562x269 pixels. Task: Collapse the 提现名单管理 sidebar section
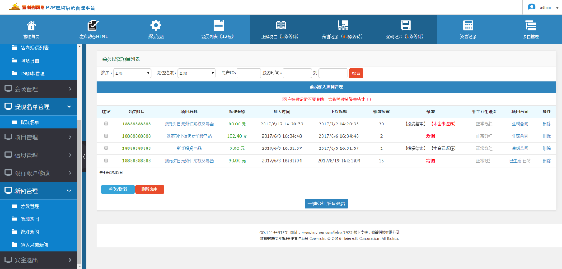coord(38,107)
